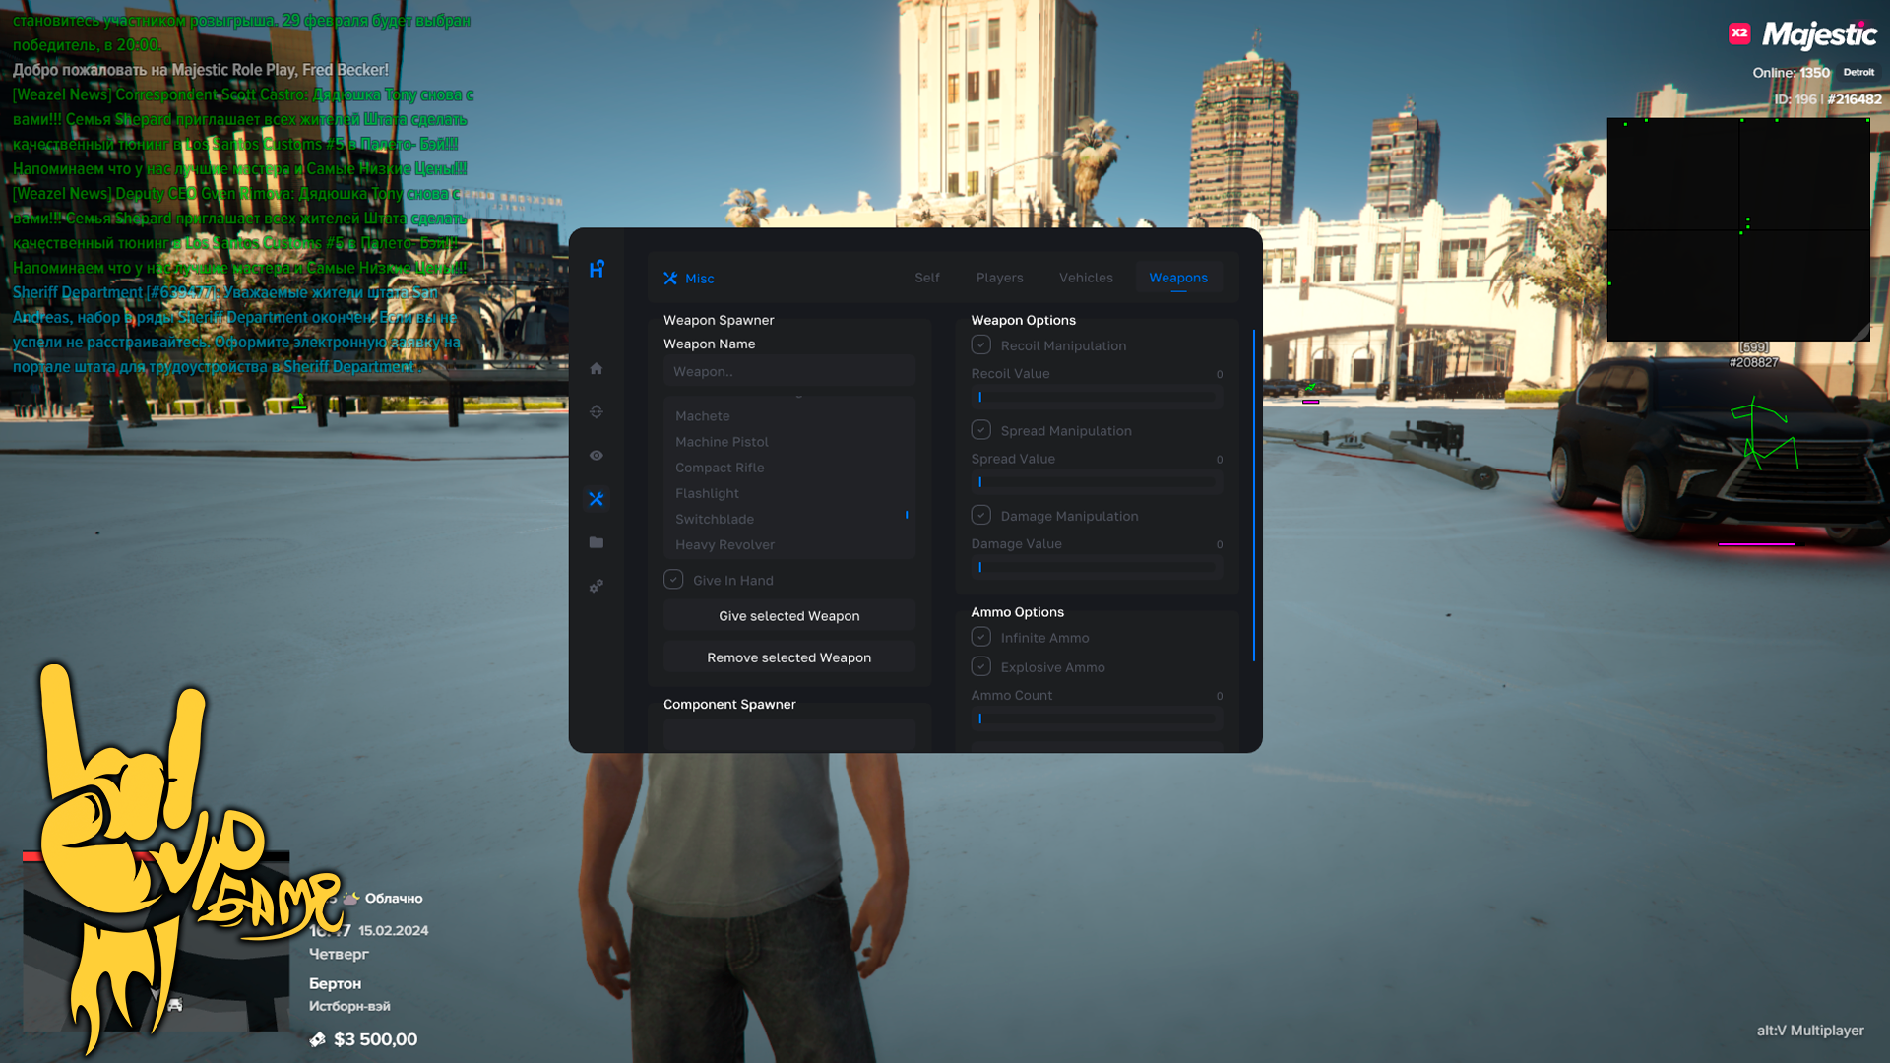
Task: Click Remove selected Weapon button
Action: click(x=789, y=657)
